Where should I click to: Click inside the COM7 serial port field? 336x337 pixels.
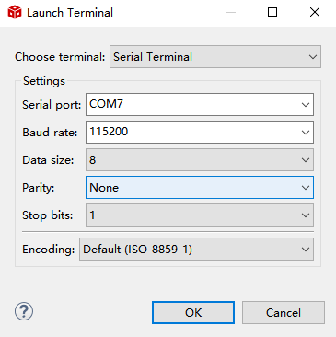click(200, 105)
